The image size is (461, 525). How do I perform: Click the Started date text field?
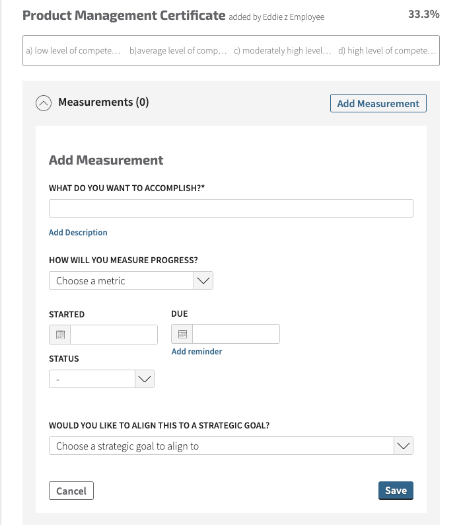click(x=114, y=335)
